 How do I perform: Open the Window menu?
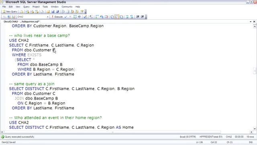[55, 7]
